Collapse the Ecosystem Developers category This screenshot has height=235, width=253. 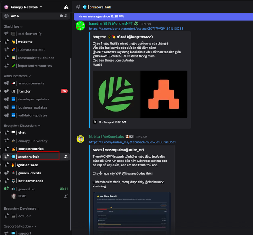22,209
